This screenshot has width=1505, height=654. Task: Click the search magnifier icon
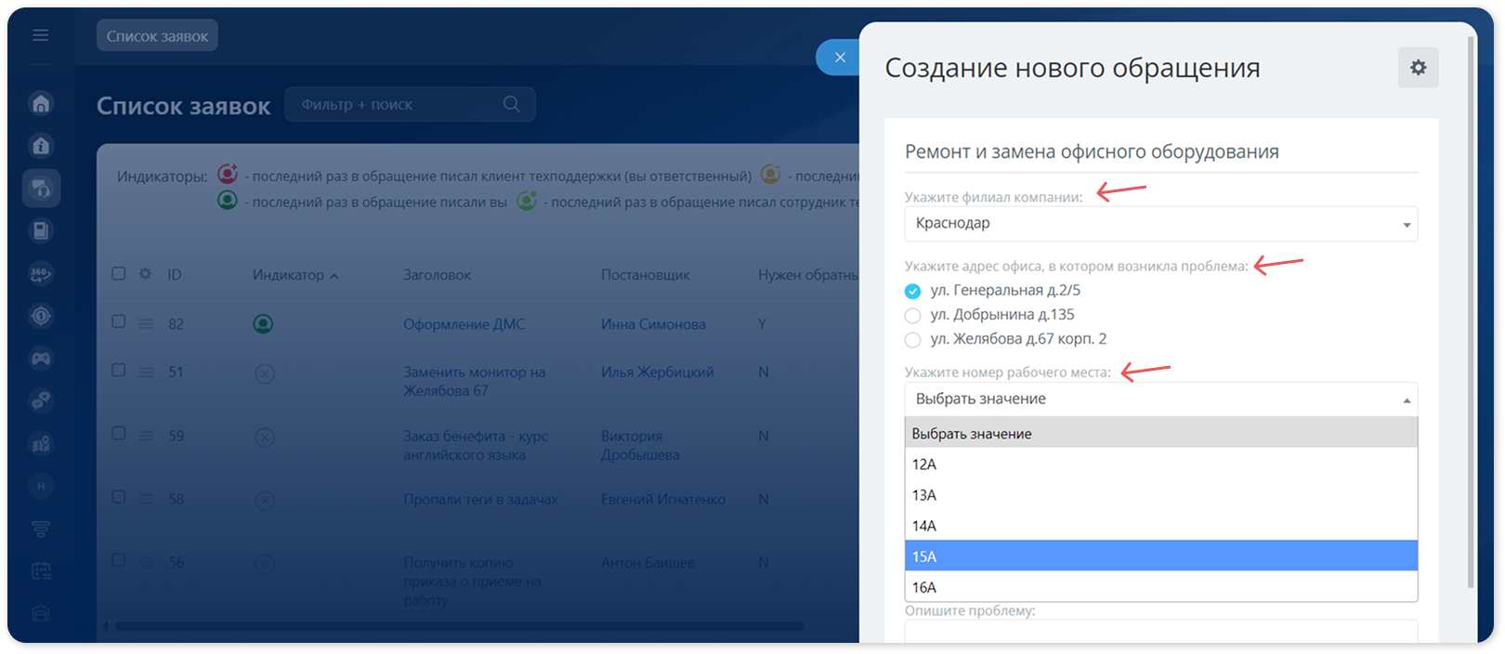point(511,104)
